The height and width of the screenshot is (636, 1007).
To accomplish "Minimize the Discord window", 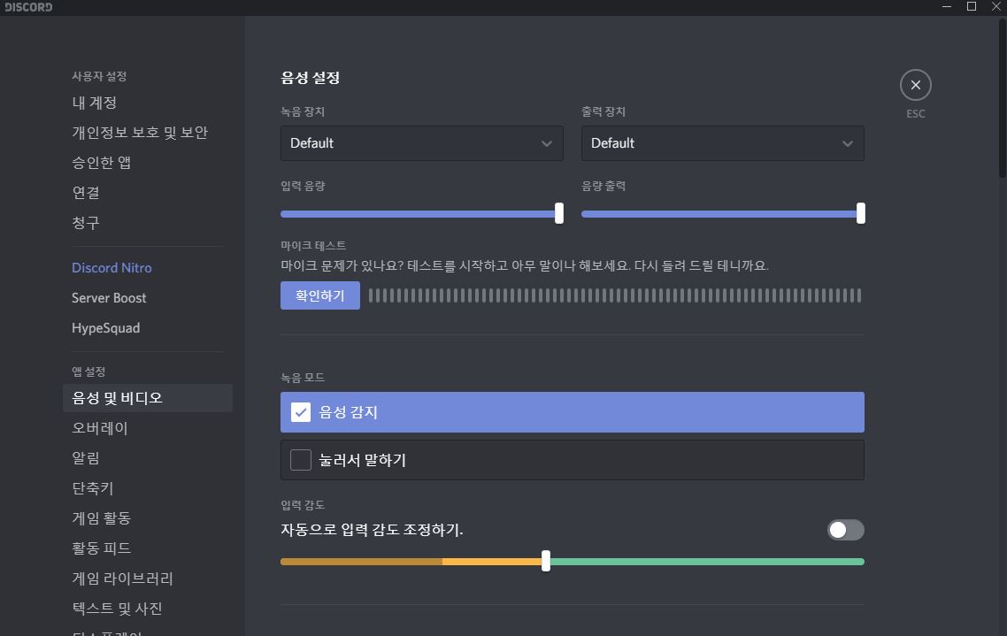I will tap(947, 6).
